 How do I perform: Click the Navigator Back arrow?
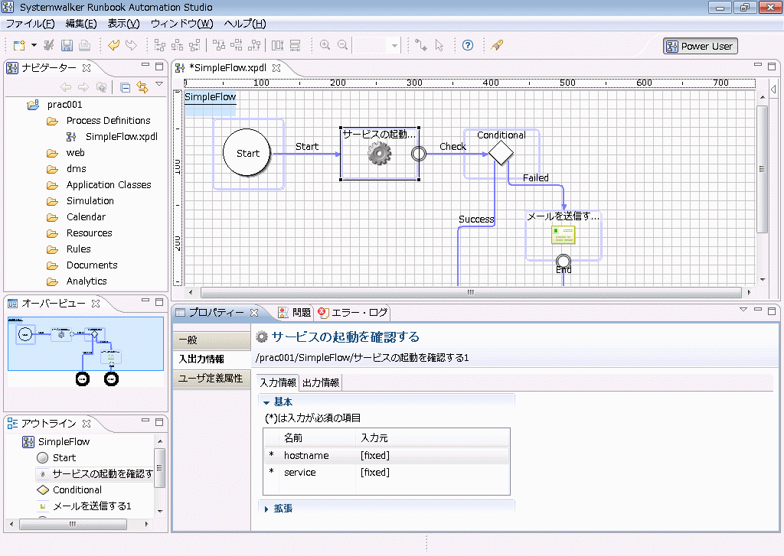[66, 87]
